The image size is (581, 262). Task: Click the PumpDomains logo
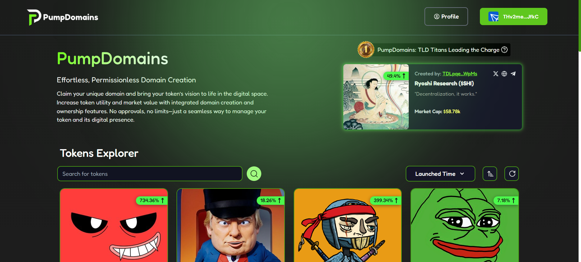pos(63,17)
